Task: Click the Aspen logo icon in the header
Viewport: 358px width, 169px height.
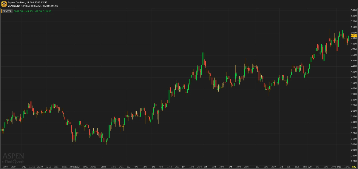Action: coord(4,4)
